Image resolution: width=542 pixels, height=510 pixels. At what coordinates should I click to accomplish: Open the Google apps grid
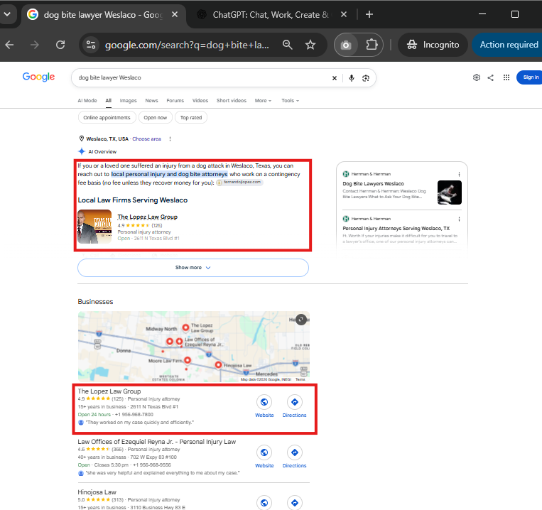[x=506, y=77]
